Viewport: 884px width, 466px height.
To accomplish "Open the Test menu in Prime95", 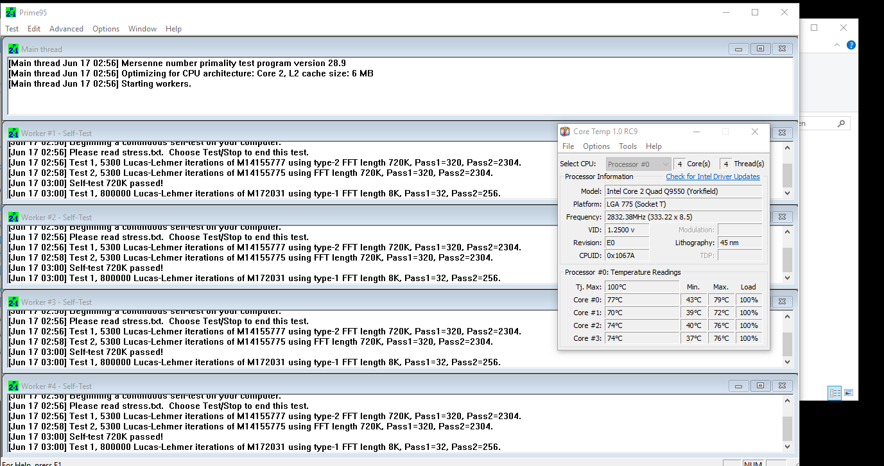I will pyautogui.click(x=12, y=29).
